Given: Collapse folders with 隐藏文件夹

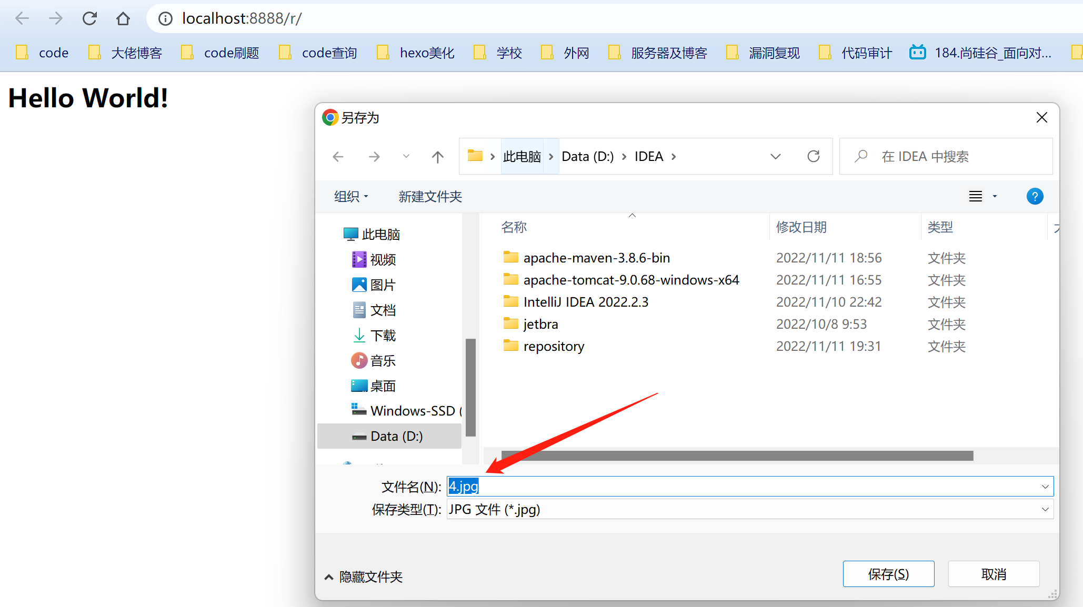Looking at the screenshot, I should coord(363,577).
